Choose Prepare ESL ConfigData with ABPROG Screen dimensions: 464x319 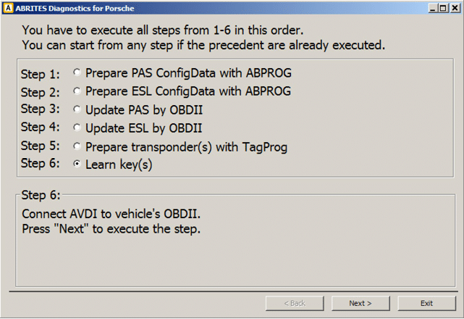click(77, 91)
